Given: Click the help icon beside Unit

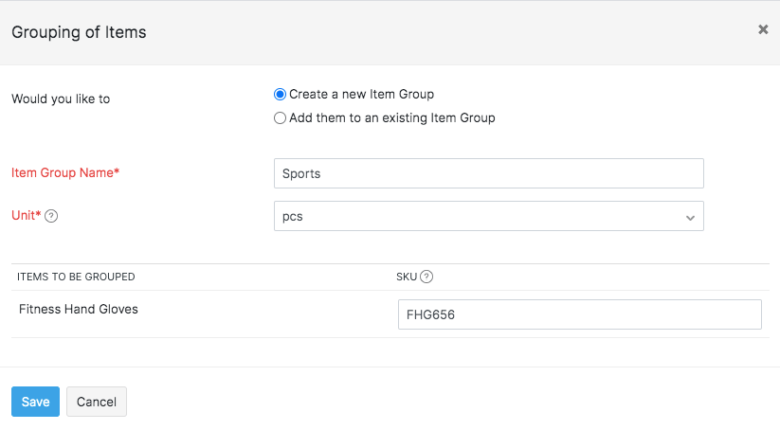Looking at the screenshot, I should [x=51, y=216].
